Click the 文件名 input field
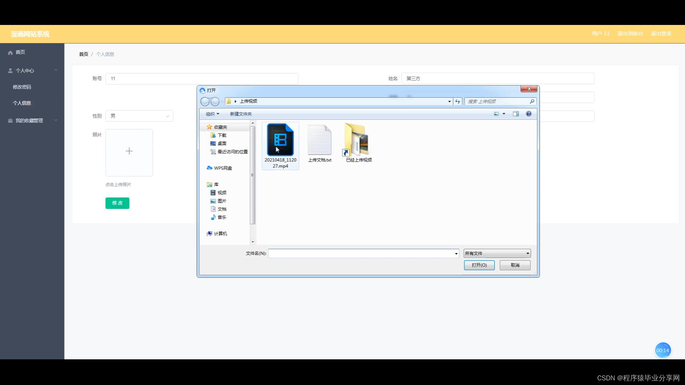 (x=360, y=253)
